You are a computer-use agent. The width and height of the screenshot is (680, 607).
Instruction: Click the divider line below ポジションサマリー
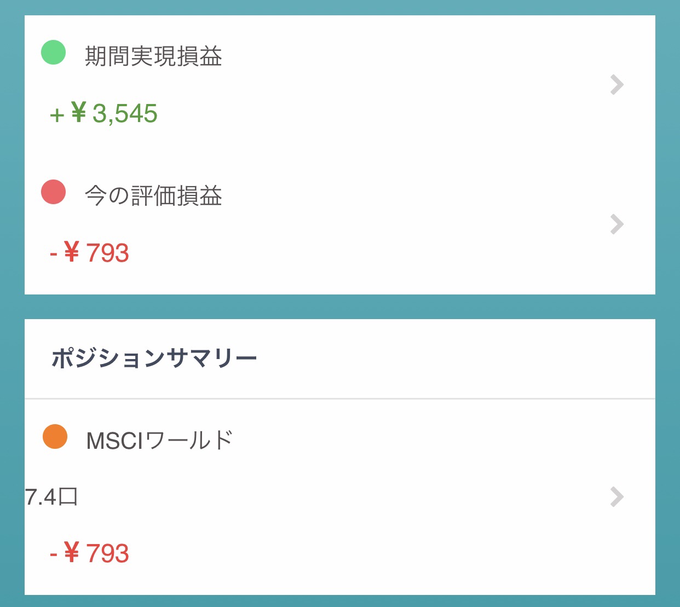339,399
